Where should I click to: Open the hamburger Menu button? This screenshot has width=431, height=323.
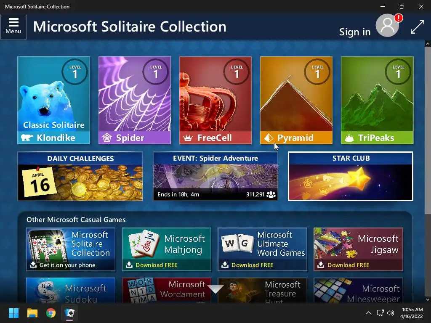tap(13, 26)
